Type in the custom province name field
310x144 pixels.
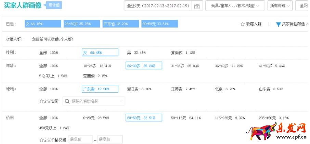click(96, 101)
